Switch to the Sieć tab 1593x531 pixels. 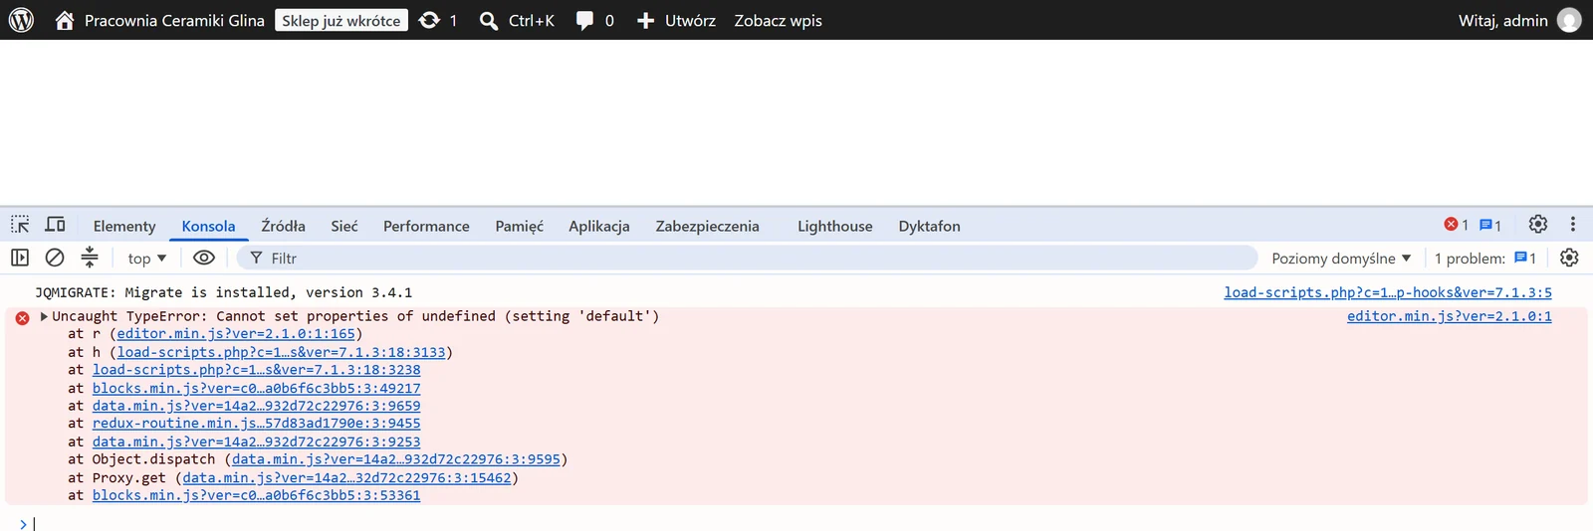coord(344,226)
